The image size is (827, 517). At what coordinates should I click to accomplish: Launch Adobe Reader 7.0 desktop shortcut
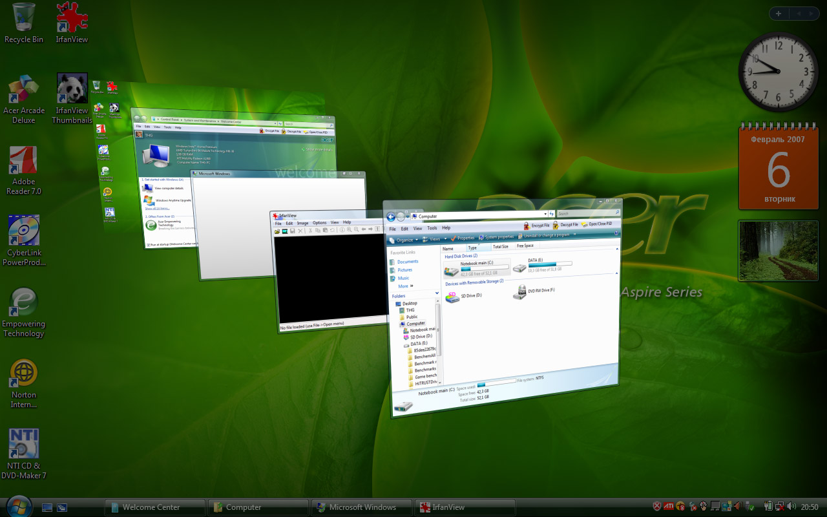click(24, 171)
